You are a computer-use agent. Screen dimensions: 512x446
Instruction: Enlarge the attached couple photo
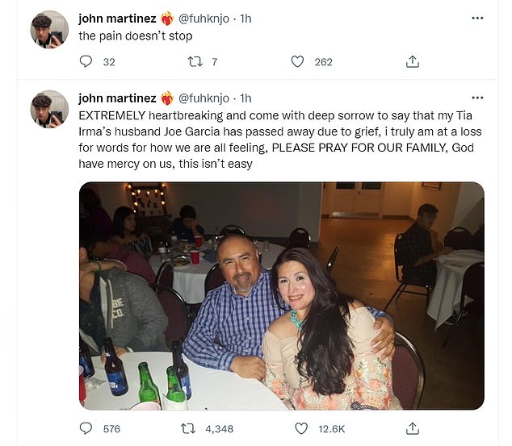click(x=281, y=295)
